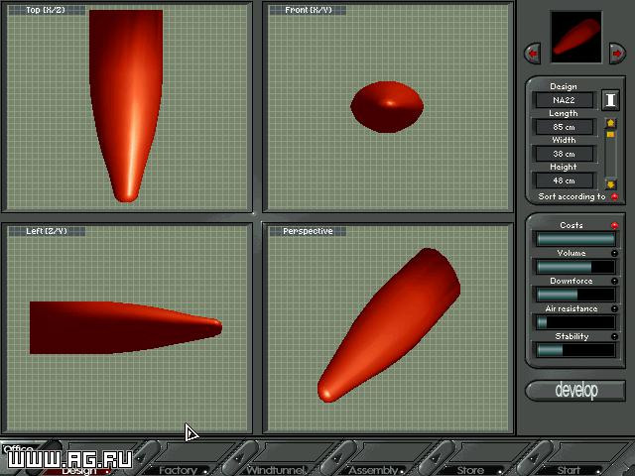Click the previous design left arrow
The width and height of the screenshot is (635, 476).
click(x=533, y=53)
